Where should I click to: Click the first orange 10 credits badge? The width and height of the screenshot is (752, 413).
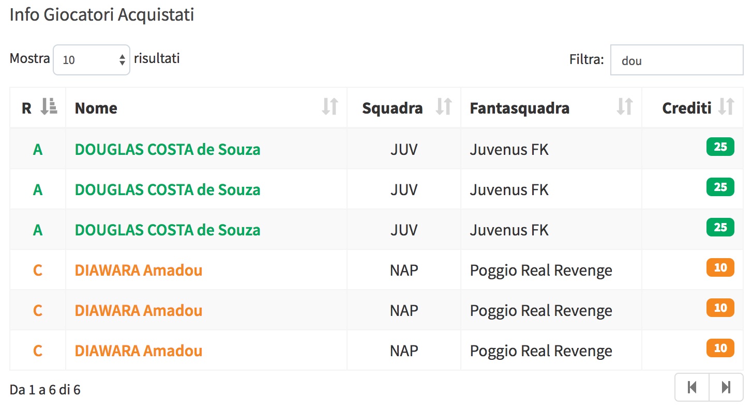tap(720, 268)
